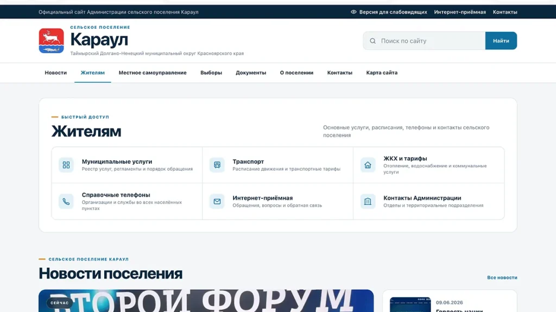Click the ЖКХ и тарифы house icon
Screen dimensions: 556x312
click(x=368, y=165)
